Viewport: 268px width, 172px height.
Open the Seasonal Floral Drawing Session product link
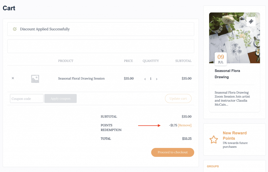(81, 78)
